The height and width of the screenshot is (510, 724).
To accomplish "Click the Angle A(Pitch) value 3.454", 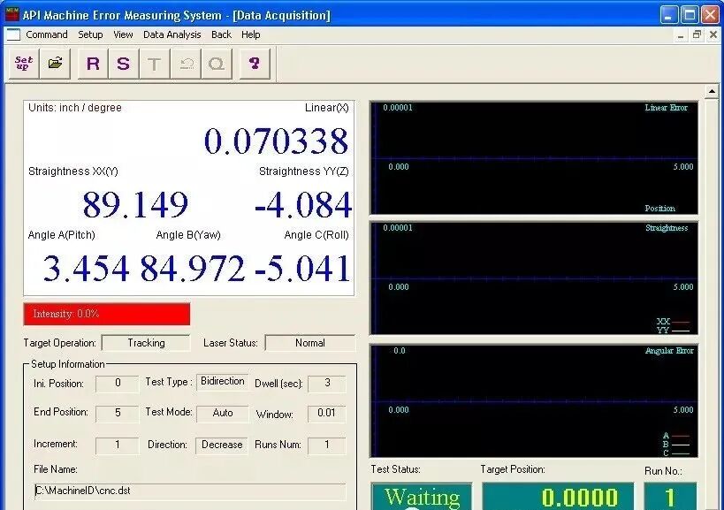I will click(86, 269).
